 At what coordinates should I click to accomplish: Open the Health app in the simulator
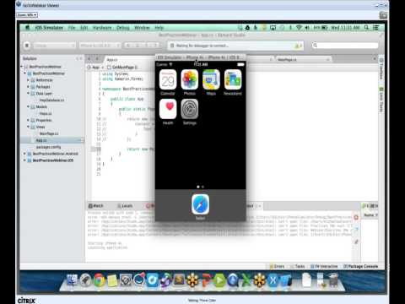[x=168, y=109]
